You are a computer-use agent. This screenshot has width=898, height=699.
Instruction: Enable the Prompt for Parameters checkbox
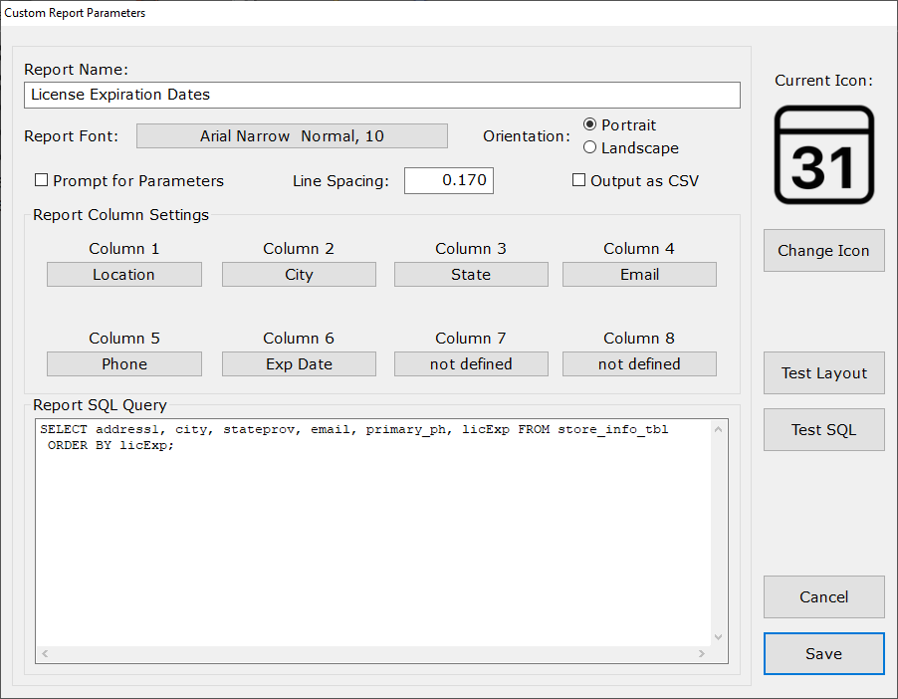[41, 180]
